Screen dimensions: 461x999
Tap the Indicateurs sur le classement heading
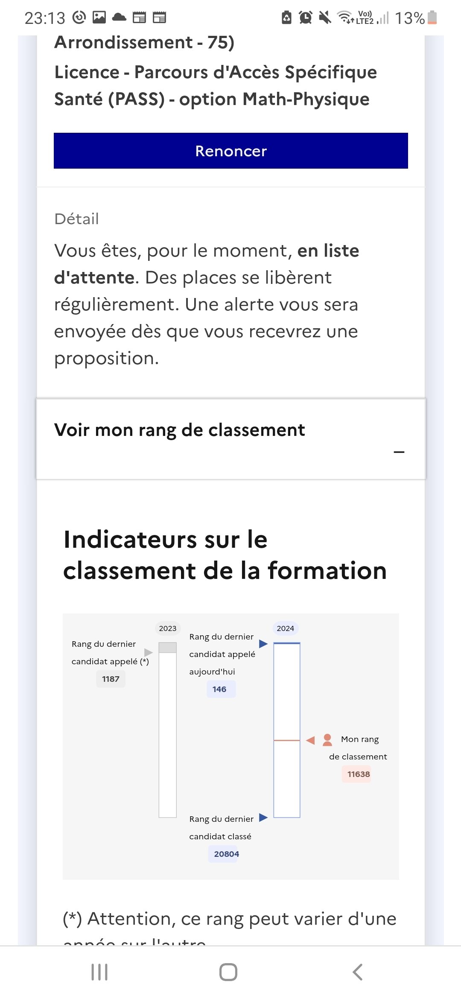click(225, 555)
